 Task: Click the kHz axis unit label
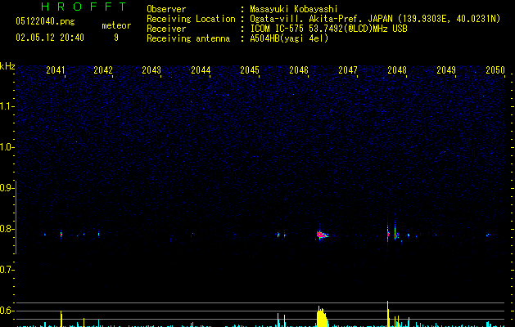click(x=7, y=66)
